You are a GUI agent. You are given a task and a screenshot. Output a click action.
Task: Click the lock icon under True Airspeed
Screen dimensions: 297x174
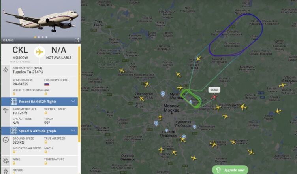point(46,142)
